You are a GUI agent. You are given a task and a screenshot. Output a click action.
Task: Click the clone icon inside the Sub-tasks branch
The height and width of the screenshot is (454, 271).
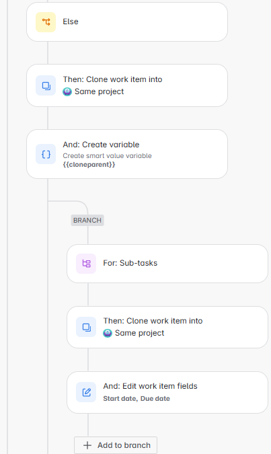(x=86, y=327)
